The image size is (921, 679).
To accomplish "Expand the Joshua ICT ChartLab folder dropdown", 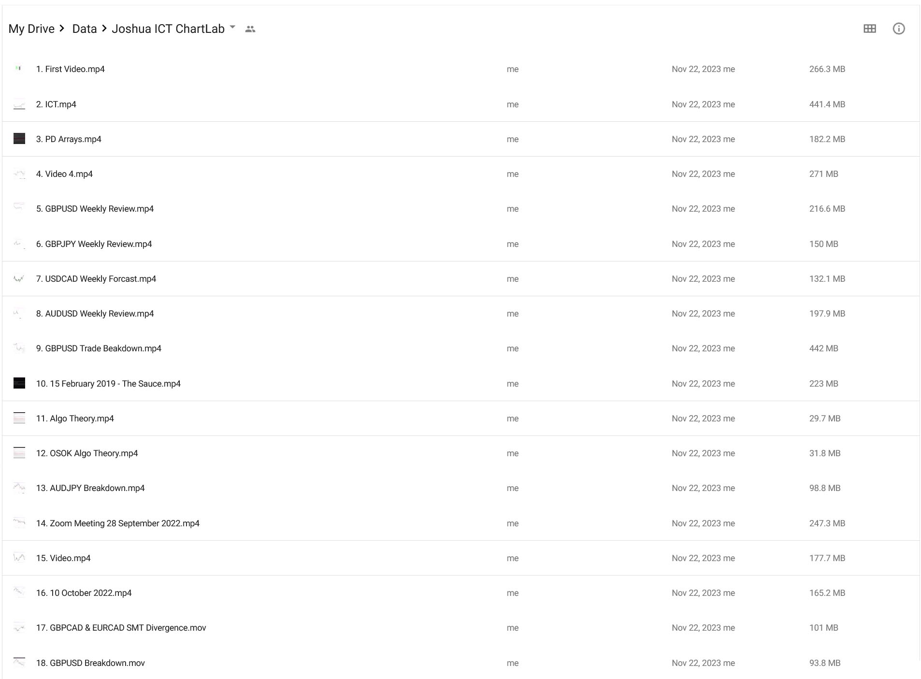I will coord(232,27).
